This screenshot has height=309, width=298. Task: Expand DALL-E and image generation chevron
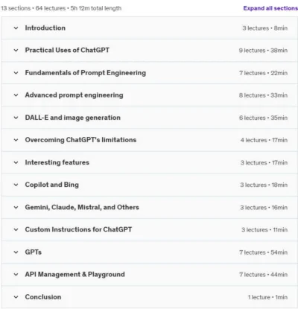(x=16, y=118)
